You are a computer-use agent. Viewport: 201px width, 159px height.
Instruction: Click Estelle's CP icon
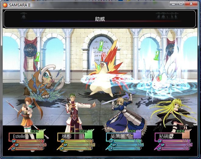coord(13,149)
